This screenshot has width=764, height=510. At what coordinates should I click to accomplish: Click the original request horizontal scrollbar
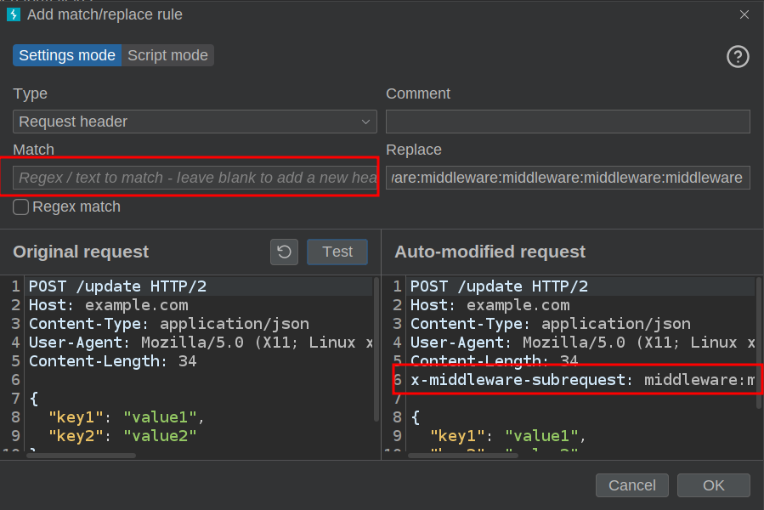(81, 455)
